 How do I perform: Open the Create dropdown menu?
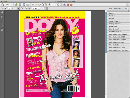click(x=6, y=5)
